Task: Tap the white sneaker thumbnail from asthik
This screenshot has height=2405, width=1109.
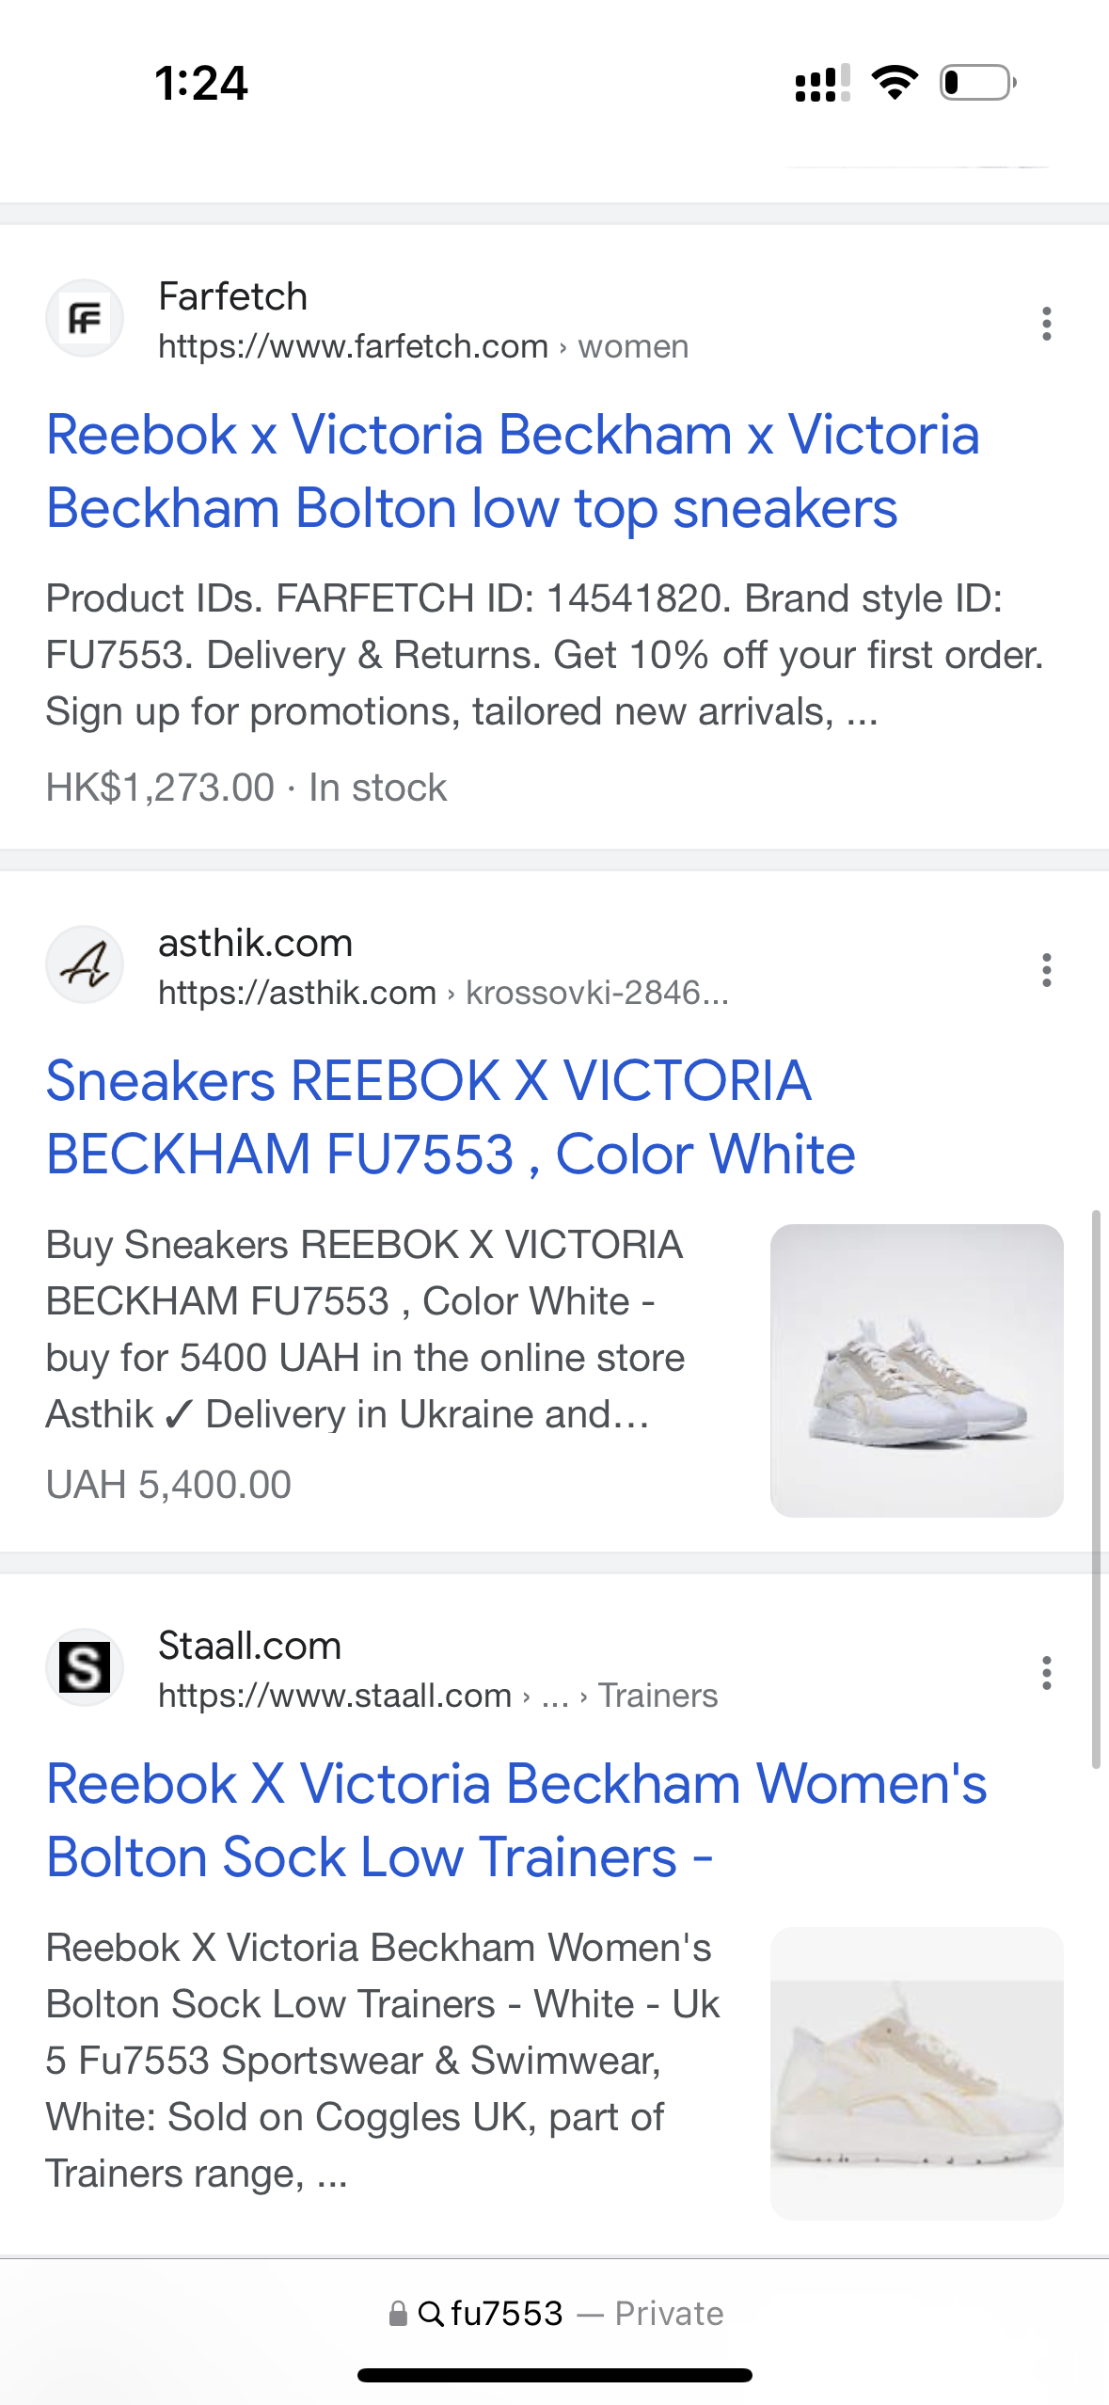Action: point(916,1370)
